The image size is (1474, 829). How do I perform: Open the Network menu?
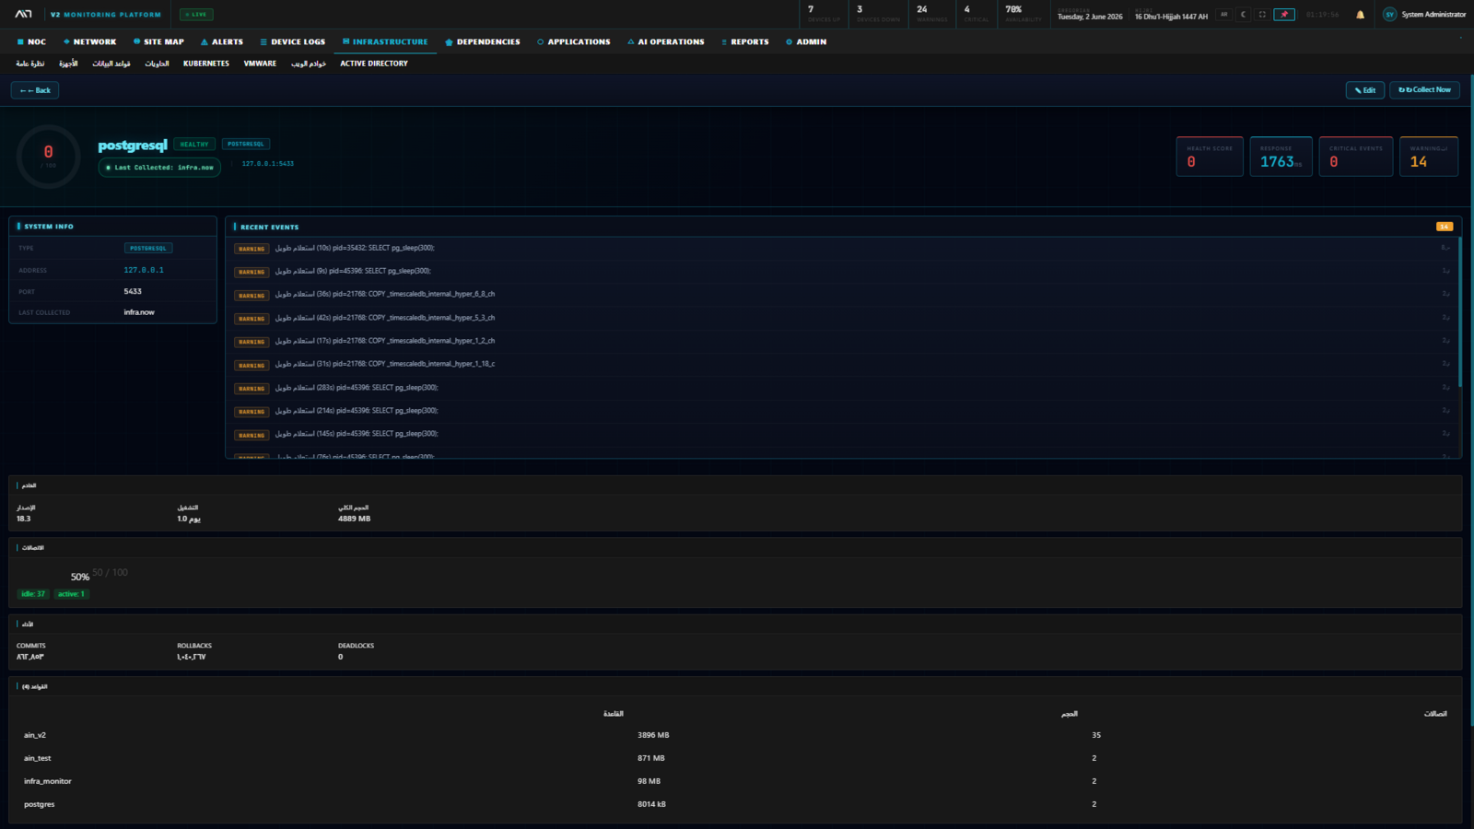coord(89,41)
